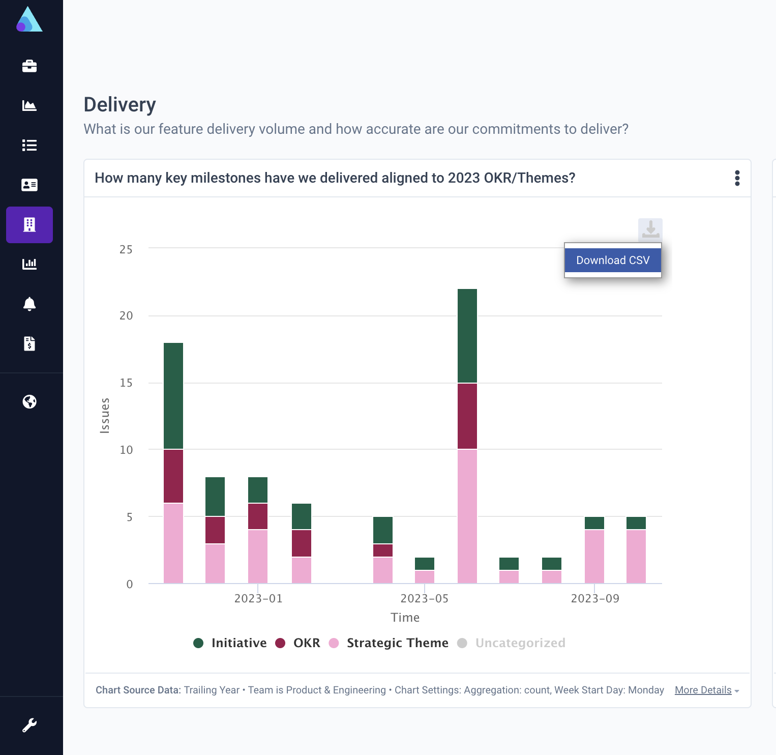
Task: Select the highlighted building sidebar tab
Action: coord(29,225)
